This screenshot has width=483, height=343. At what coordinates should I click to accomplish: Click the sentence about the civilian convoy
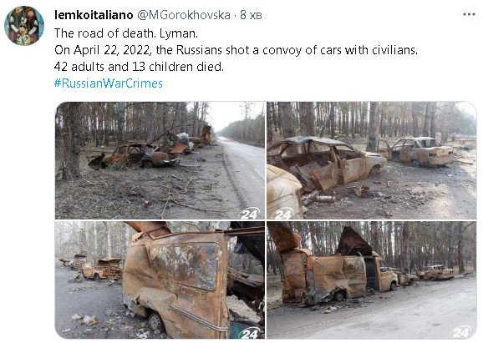click(x=236, y=50)
